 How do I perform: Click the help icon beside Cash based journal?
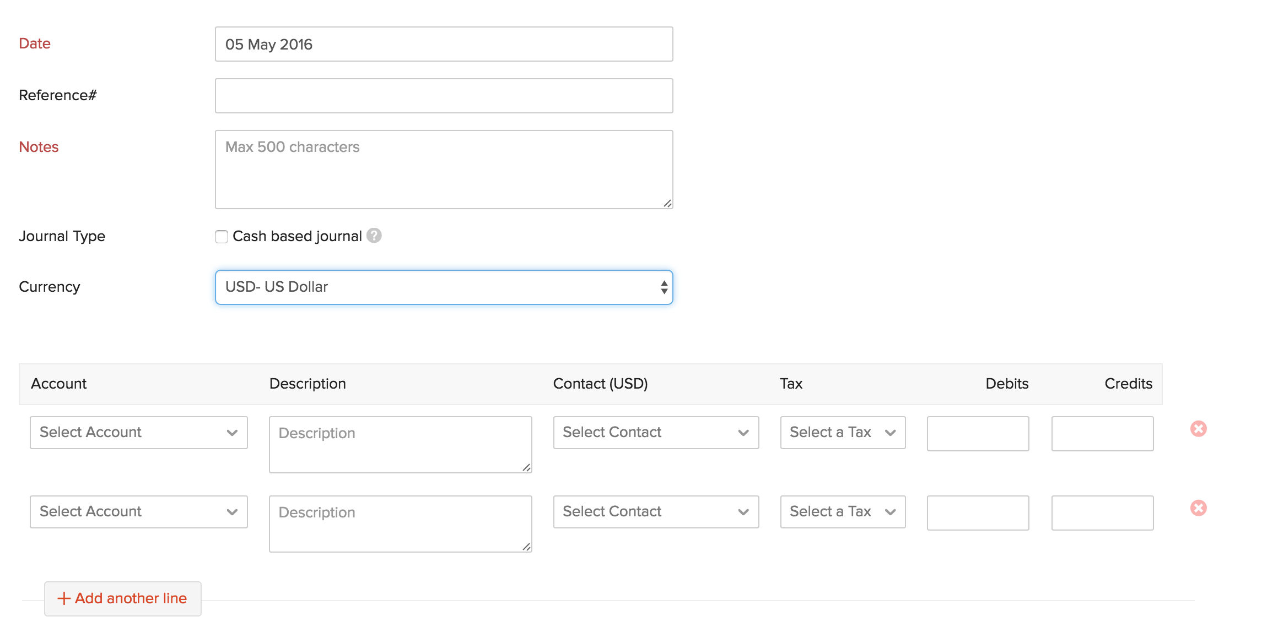click(374, 236)
